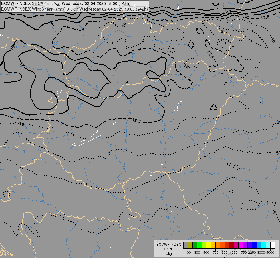
Task: Click the legend value 100
Action: 188,253
